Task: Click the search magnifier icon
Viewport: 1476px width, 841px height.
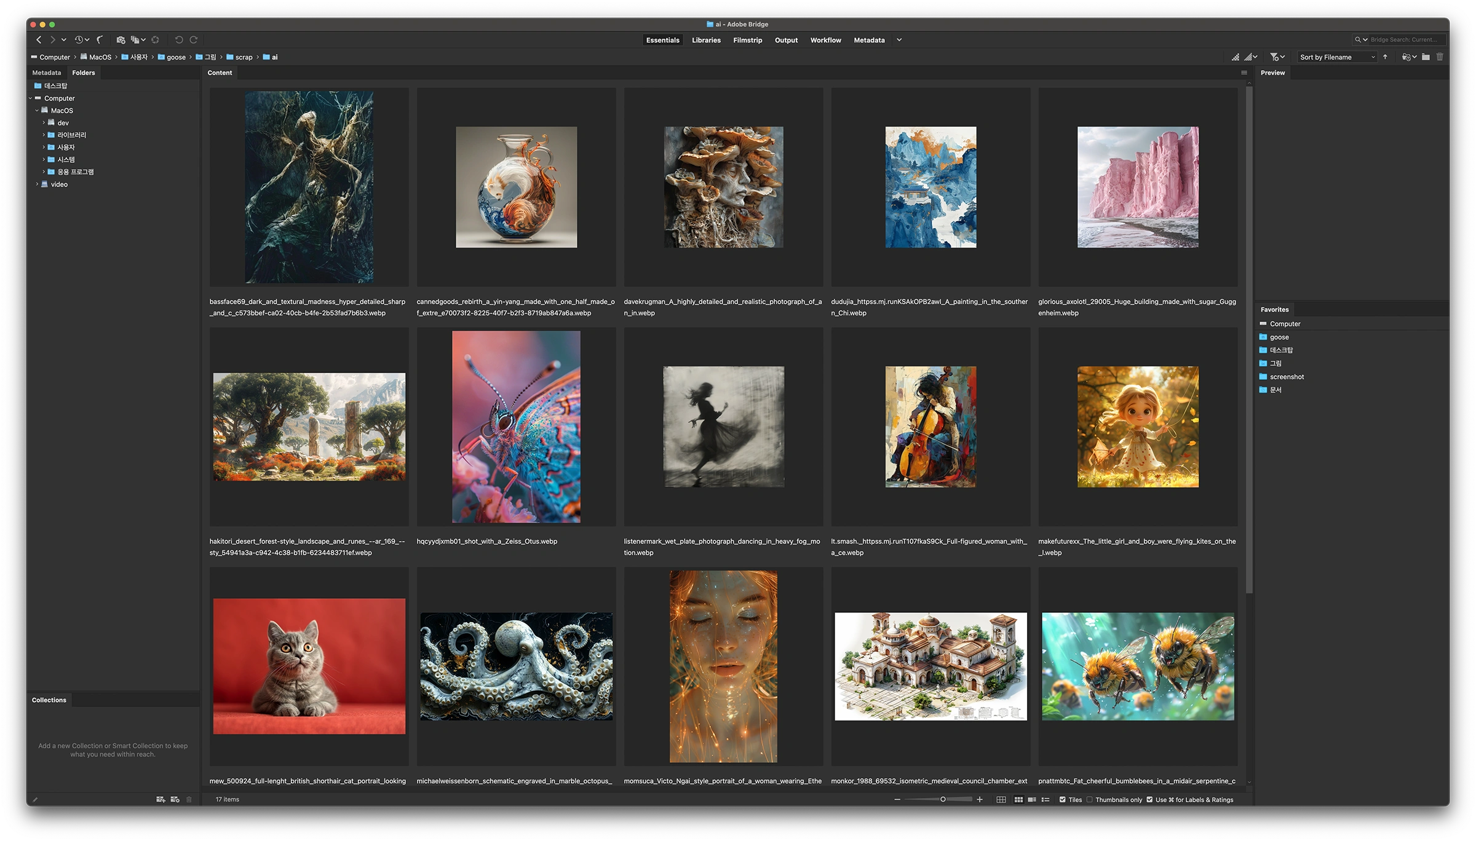Action: 1357,40
